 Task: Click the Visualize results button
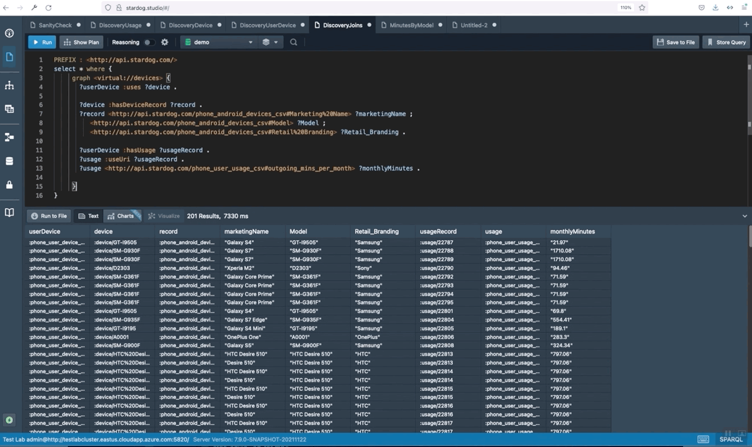[x=164, y=216]
